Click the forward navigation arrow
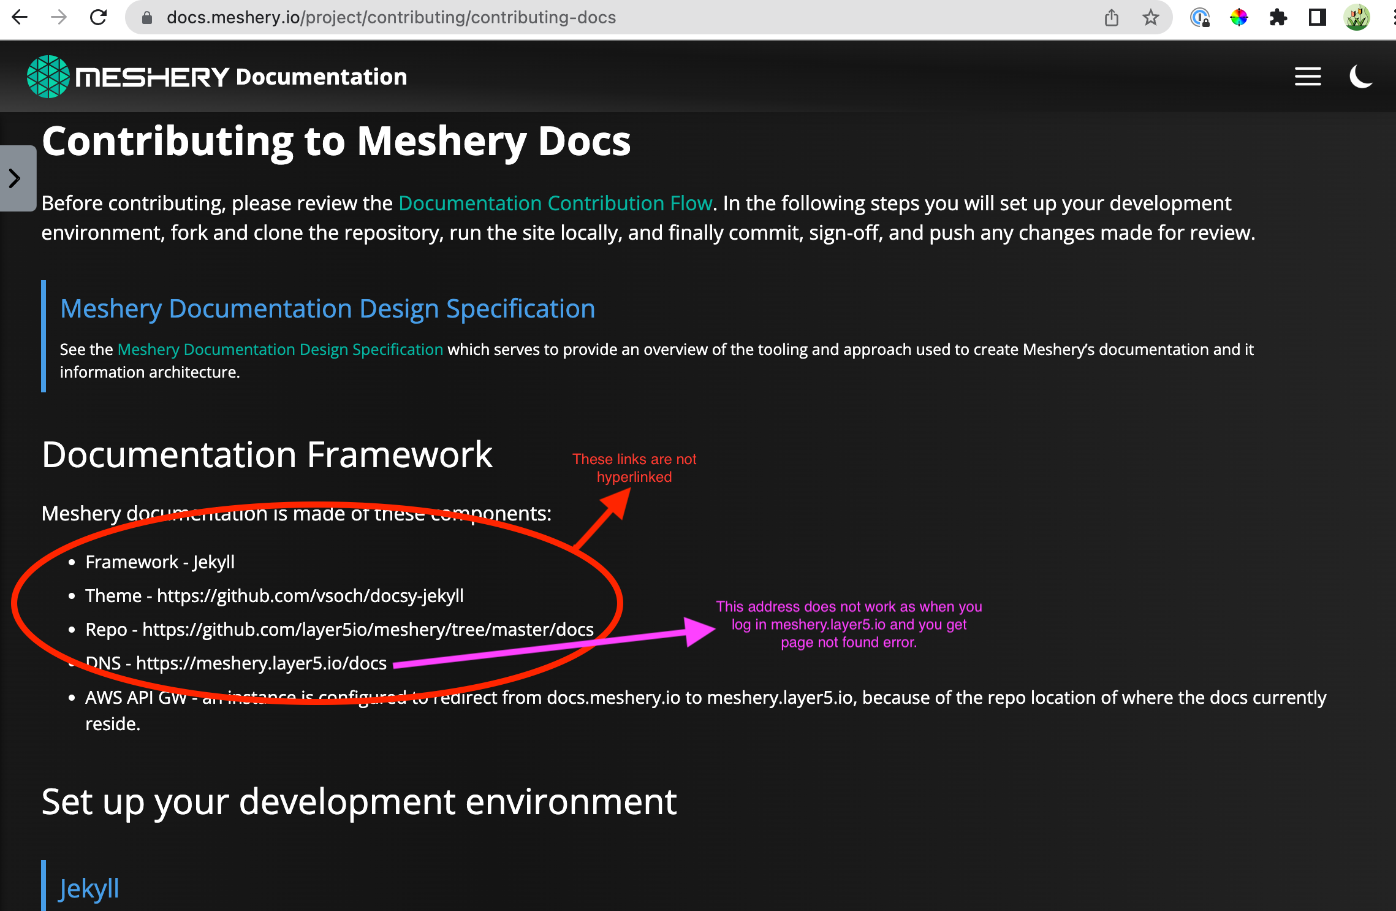 click(59, 17)
